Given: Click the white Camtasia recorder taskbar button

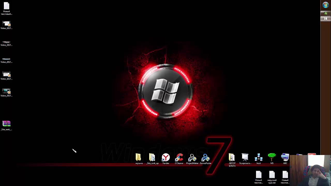Looking at the screenshot, I should (x=326, y=19).
